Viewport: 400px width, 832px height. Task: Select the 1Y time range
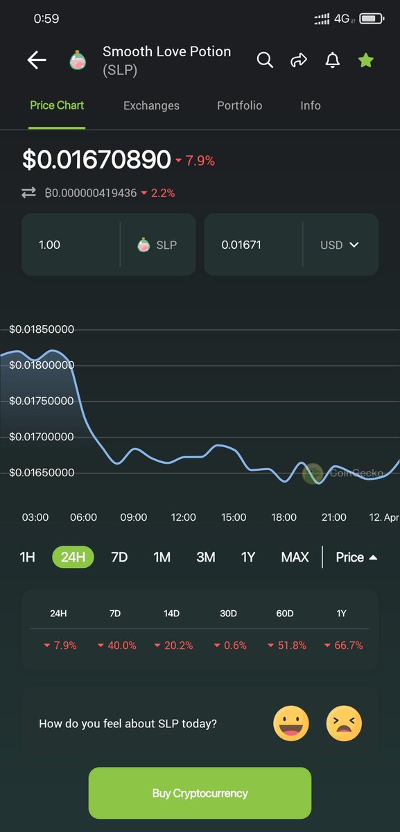248,557
